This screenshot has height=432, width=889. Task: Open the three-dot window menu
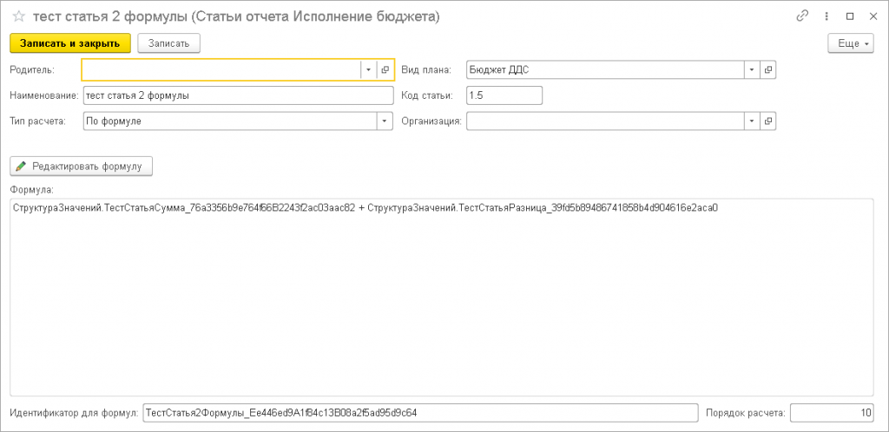tap(826, 16)
